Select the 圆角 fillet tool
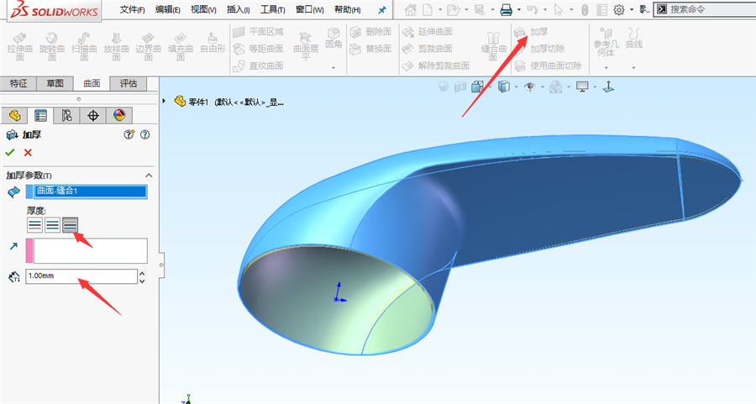Image resolution: width=756 pixels, height=404 pixels. click(x=333, y=38)
